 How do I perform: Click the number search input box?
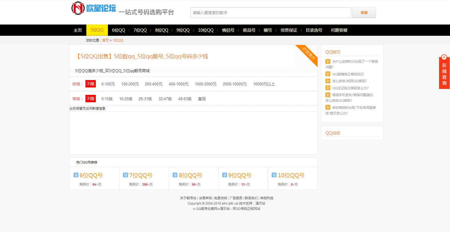(x=270, y=12)
